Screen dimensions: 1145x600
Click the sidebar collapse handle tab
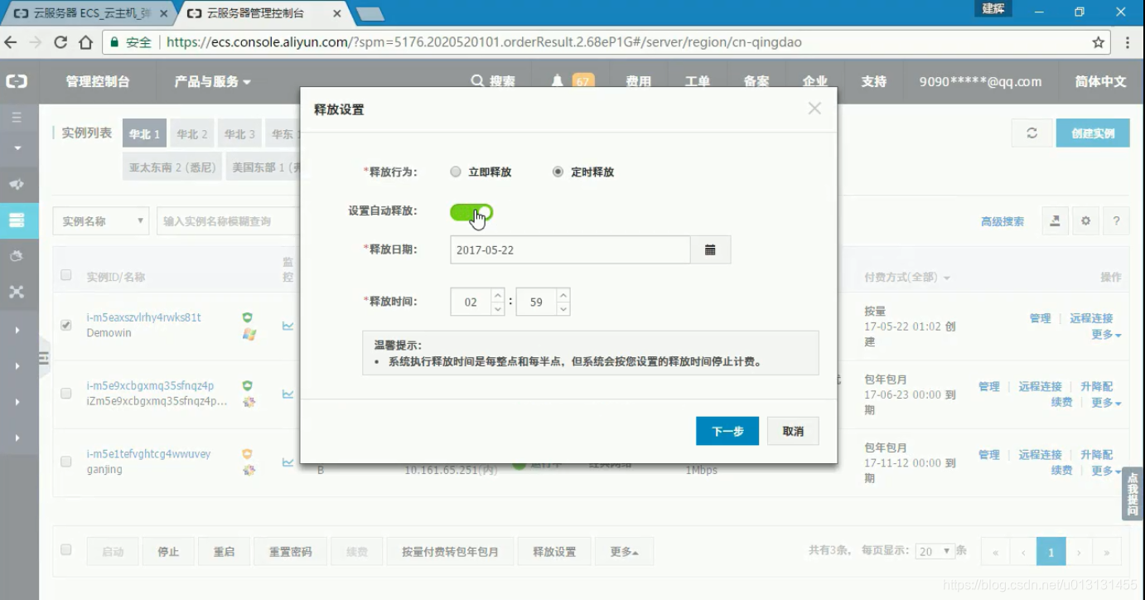tap(44, 358)
